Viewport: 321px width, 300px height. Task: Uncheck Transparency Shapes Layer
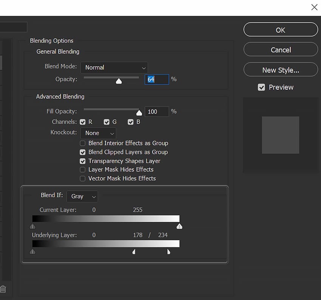point(83,161)
